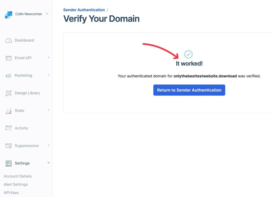Open the Colin Newcomer account dropdown
This screenshot has width=272, height=197.
point(47,14)
